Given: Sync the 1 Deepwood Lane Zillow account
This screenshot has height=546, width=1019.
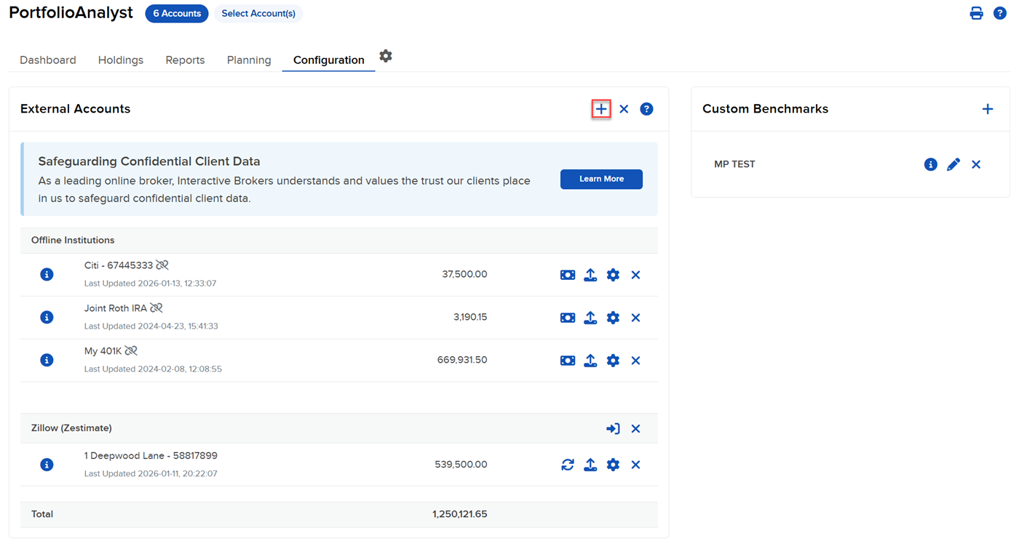Looking at the screenshot, I should click(568, 464).
